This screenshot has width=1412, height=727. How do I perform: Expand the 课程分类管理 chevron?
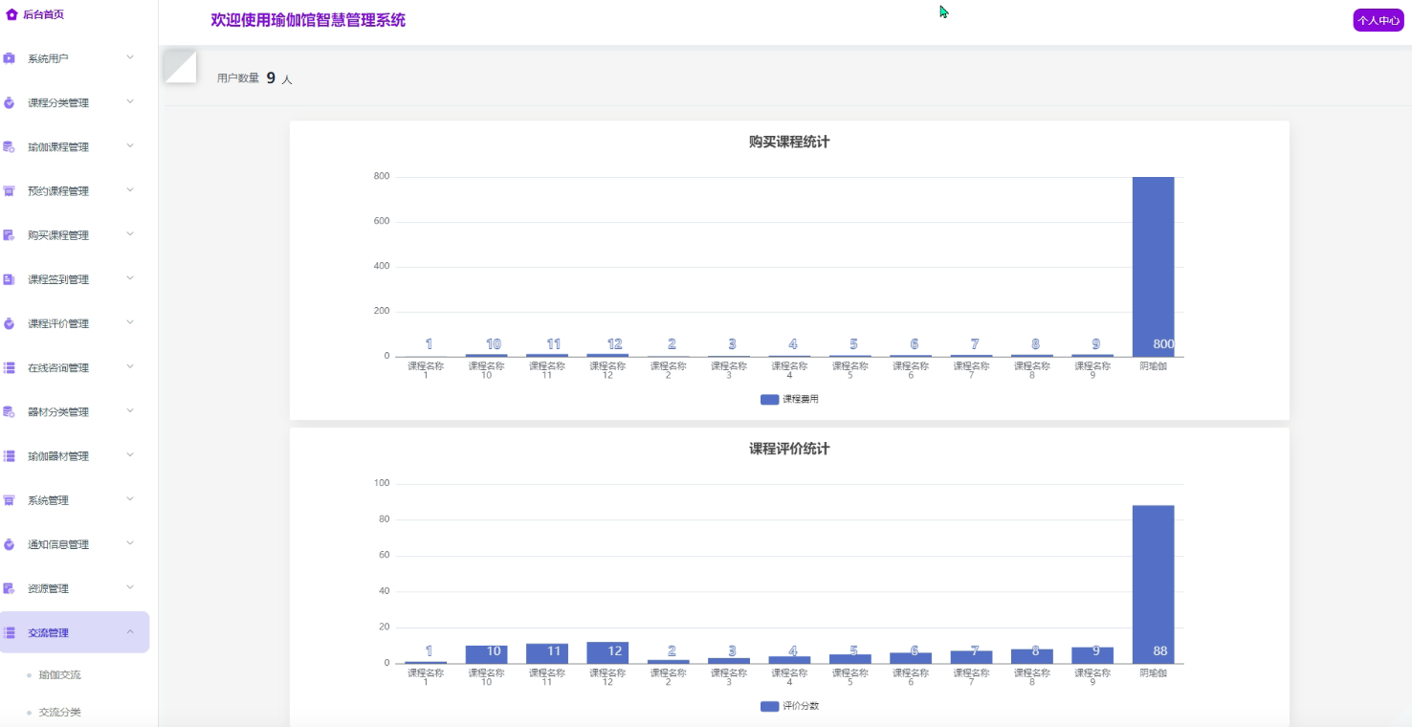pos(130,101)
